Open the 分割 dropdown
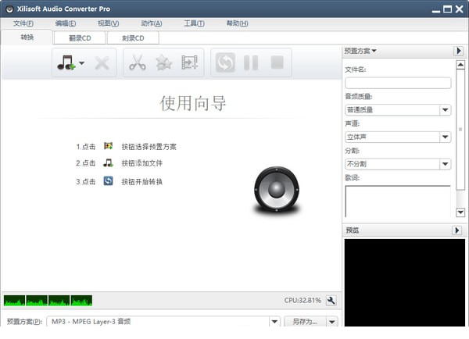This screenshot has width=469, height=339. point(398,164)
